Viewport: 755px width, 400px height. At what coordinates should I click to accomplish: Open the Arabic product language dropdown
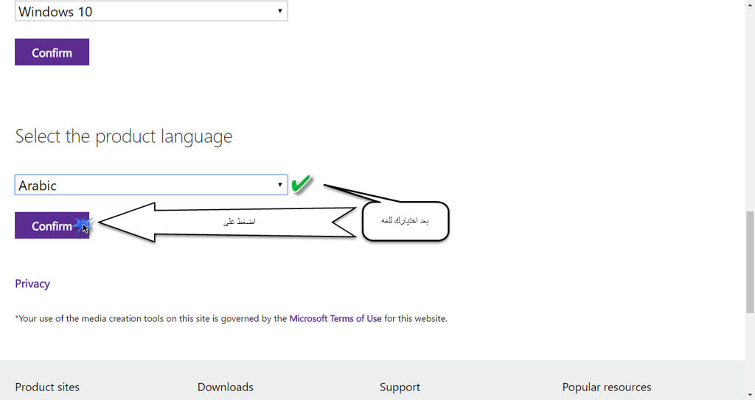[x=151, y=185]
